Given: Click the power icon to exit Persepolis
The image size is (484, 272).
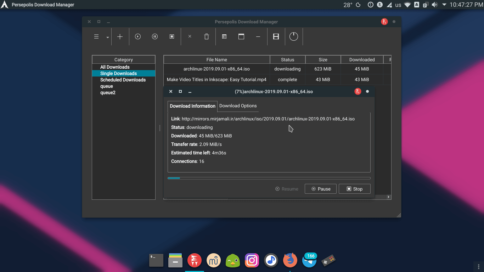Looking at the screenshot, I should [294, 36].
